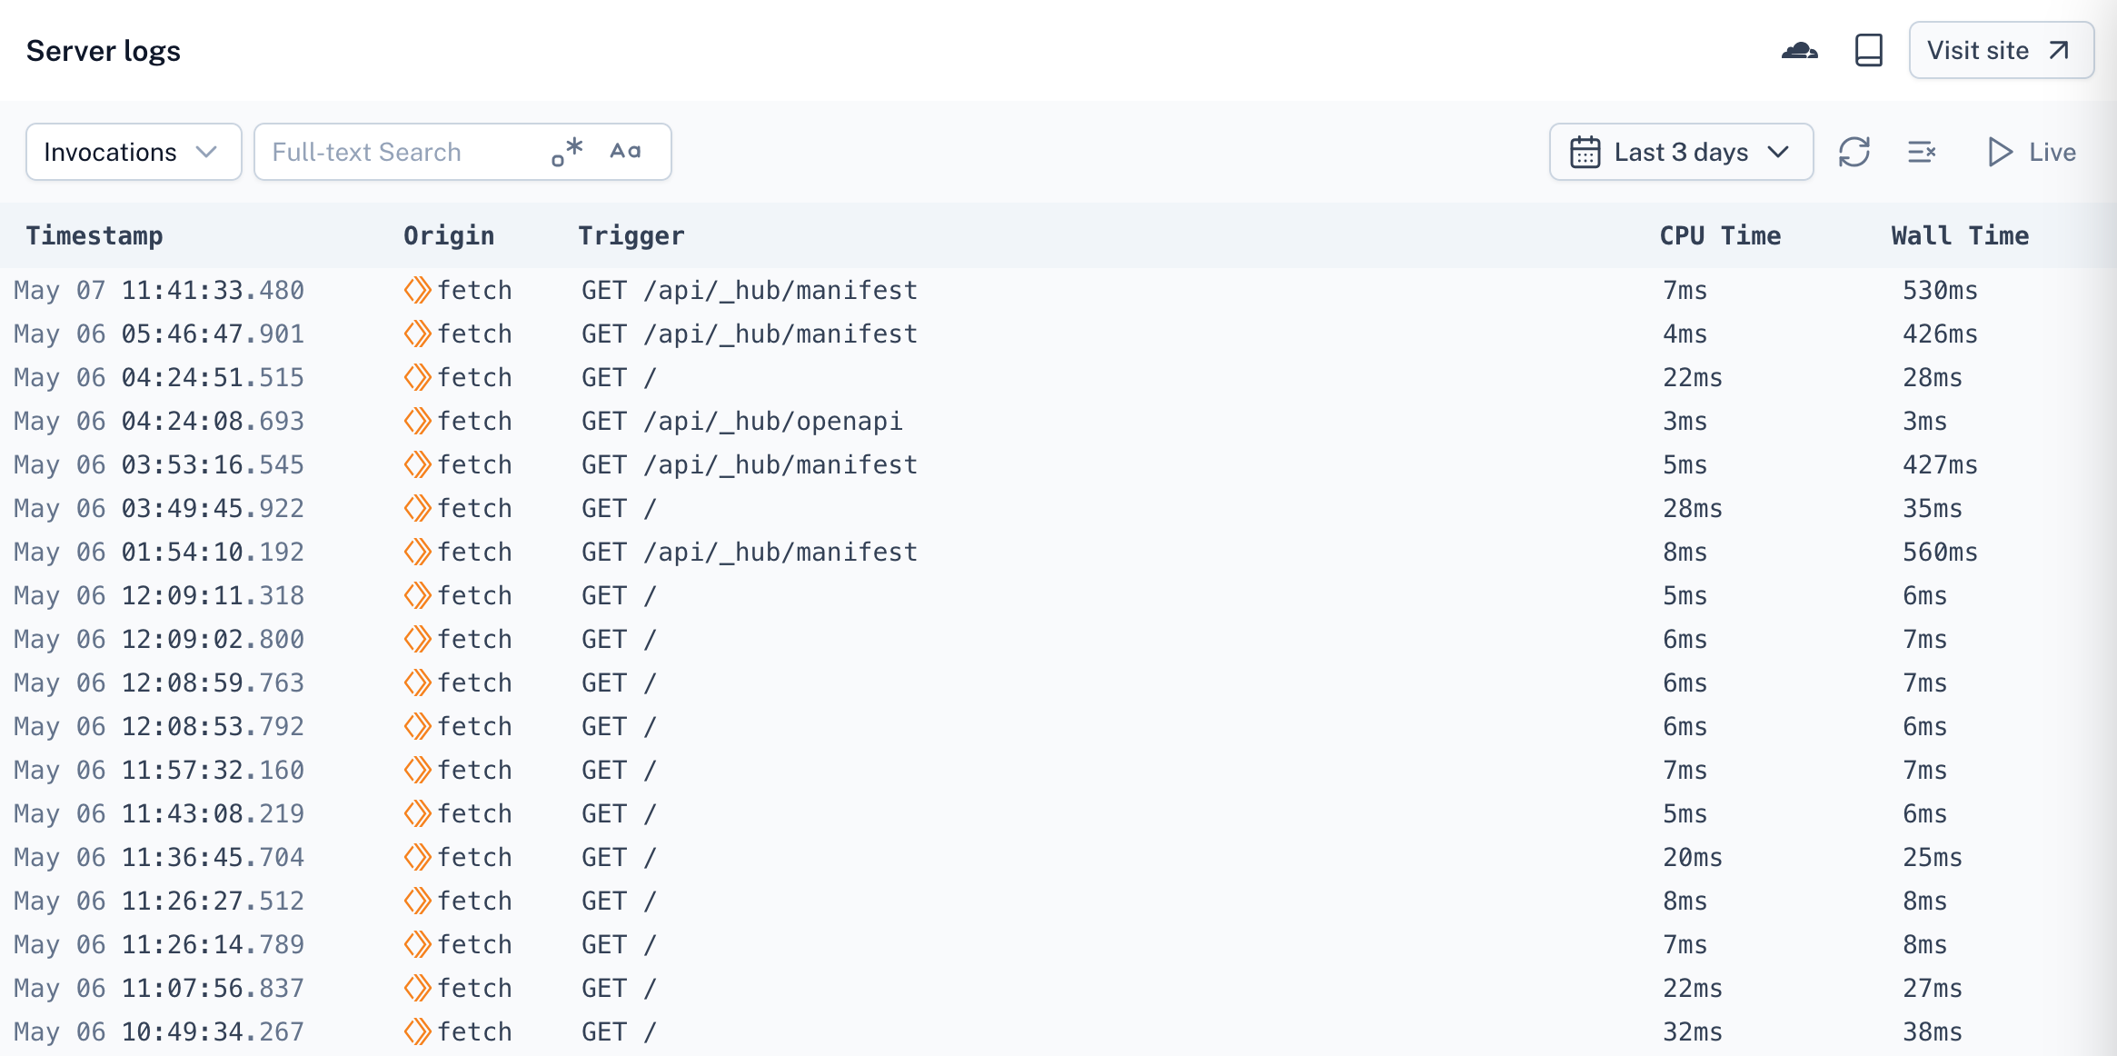Sort by the Timestamp column header
The image size is (2117, 1056).
pyautogui.click(x=94, y=235)
